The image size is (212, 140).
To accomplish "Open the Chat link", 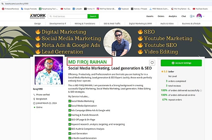I will pos(184,16).
